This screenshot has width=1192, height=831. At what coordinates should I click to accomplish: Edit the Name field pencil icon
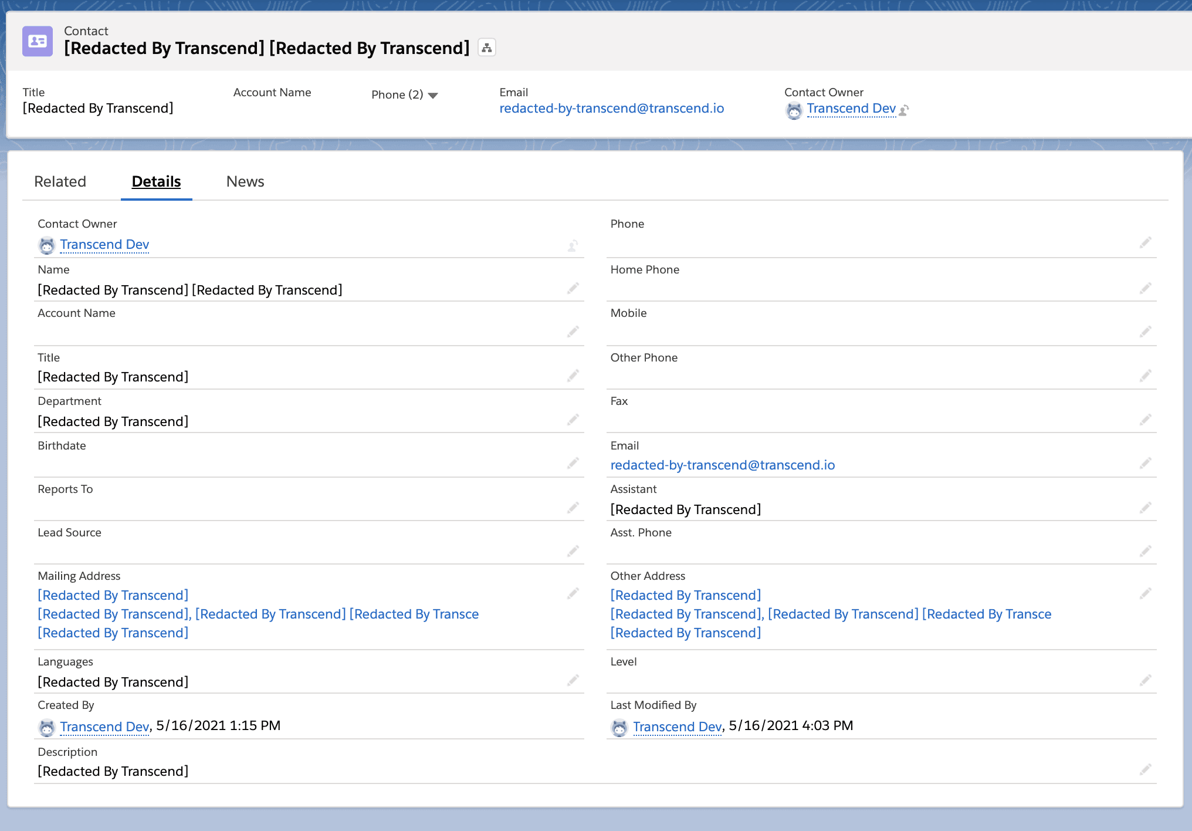coord(573,288)
